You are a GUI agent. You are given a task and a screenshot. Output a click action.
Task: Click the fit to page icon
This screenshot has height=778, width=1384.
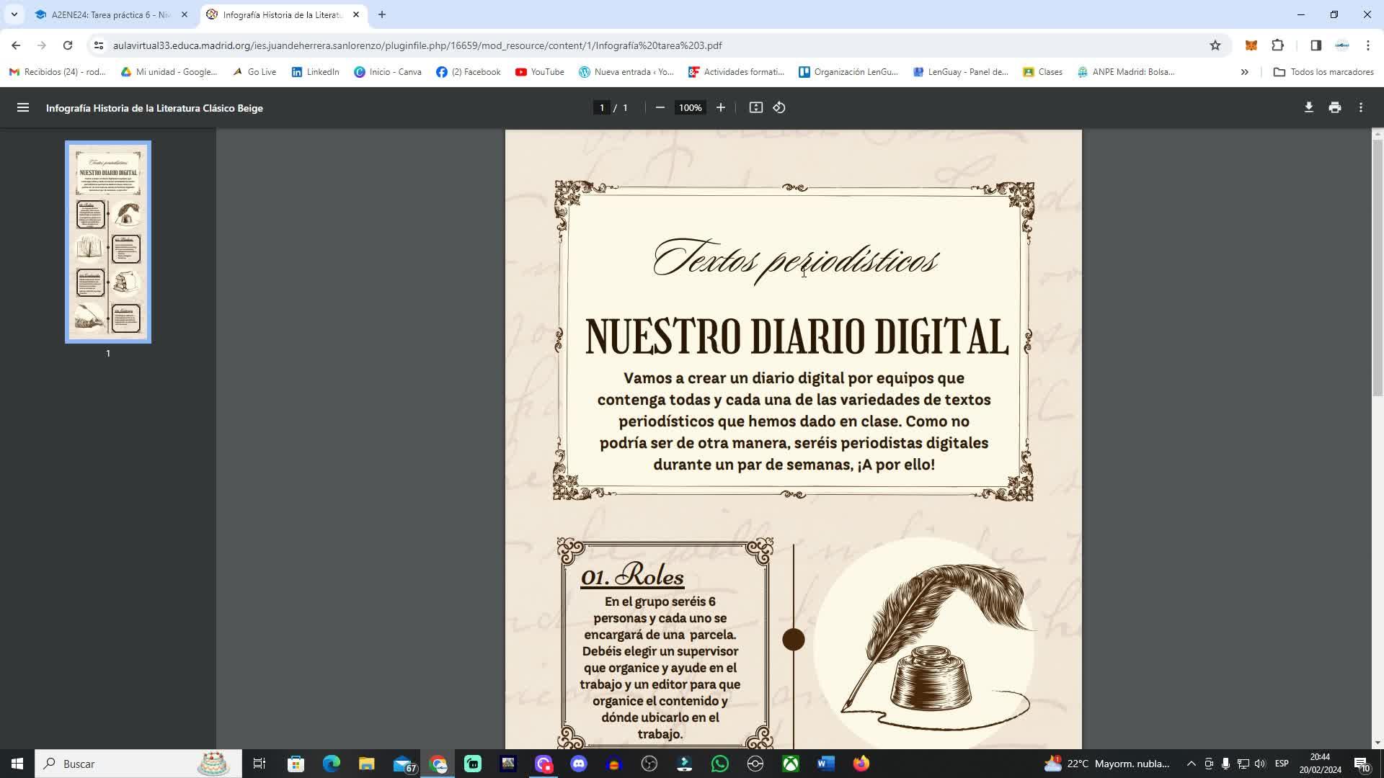pyautogui.click(x=755, y=108)
